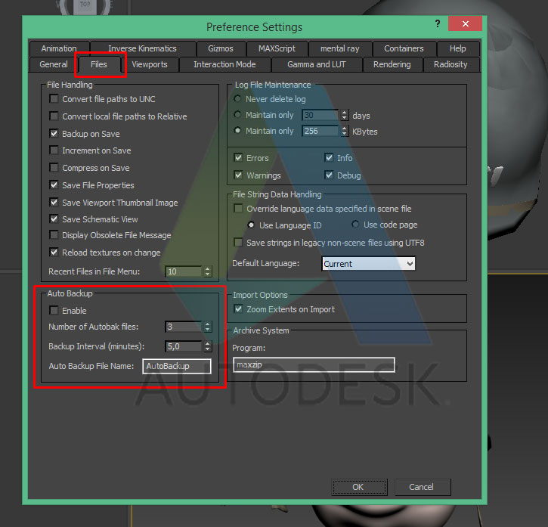This screenshot has height=527, width=548.
Task: Uncheck Save File Properties
Action: [54, 184]
